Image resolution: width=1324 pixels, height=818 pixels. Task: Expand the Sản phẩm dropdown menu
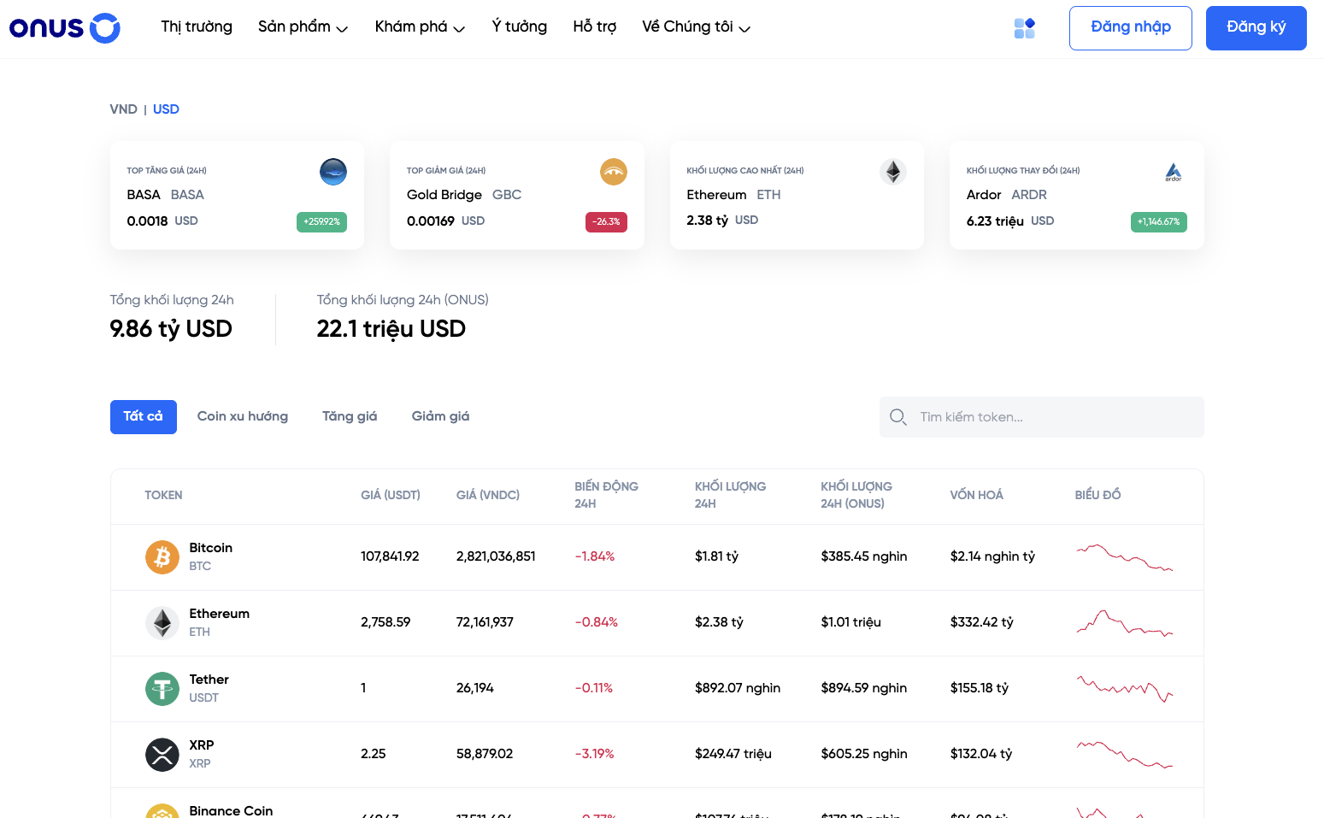coord(303,27)
